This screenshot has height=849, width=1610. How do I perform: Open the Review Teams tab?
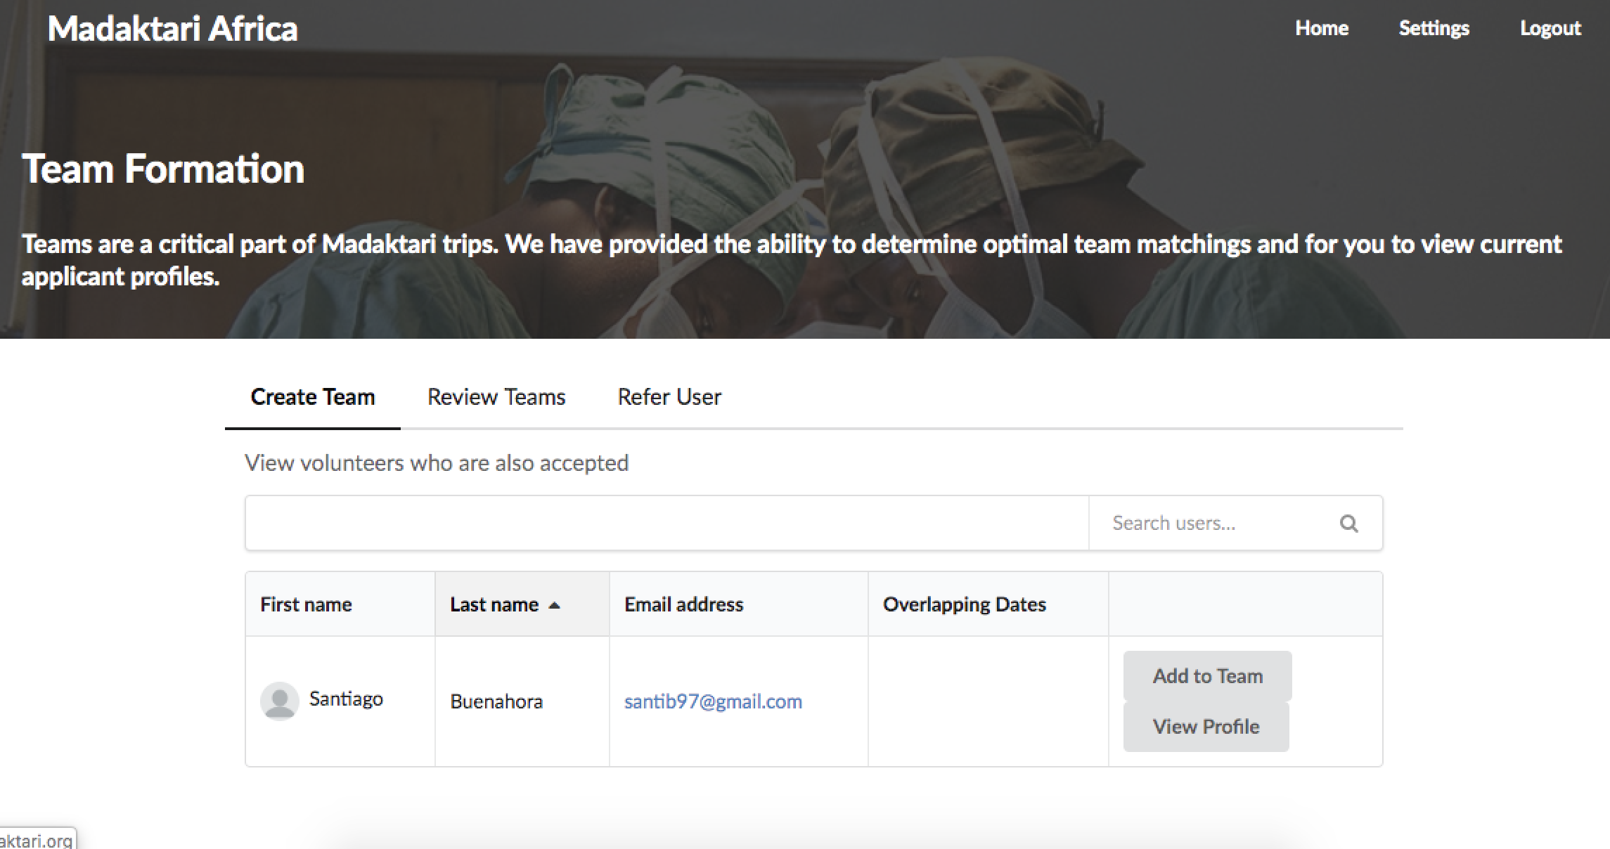click(x=496, y=397)
